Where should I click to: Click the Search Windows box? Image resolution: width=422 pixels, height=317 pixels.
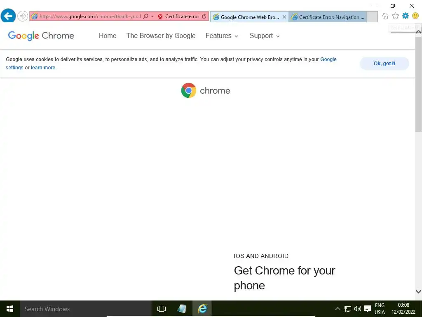pos(86,309)
